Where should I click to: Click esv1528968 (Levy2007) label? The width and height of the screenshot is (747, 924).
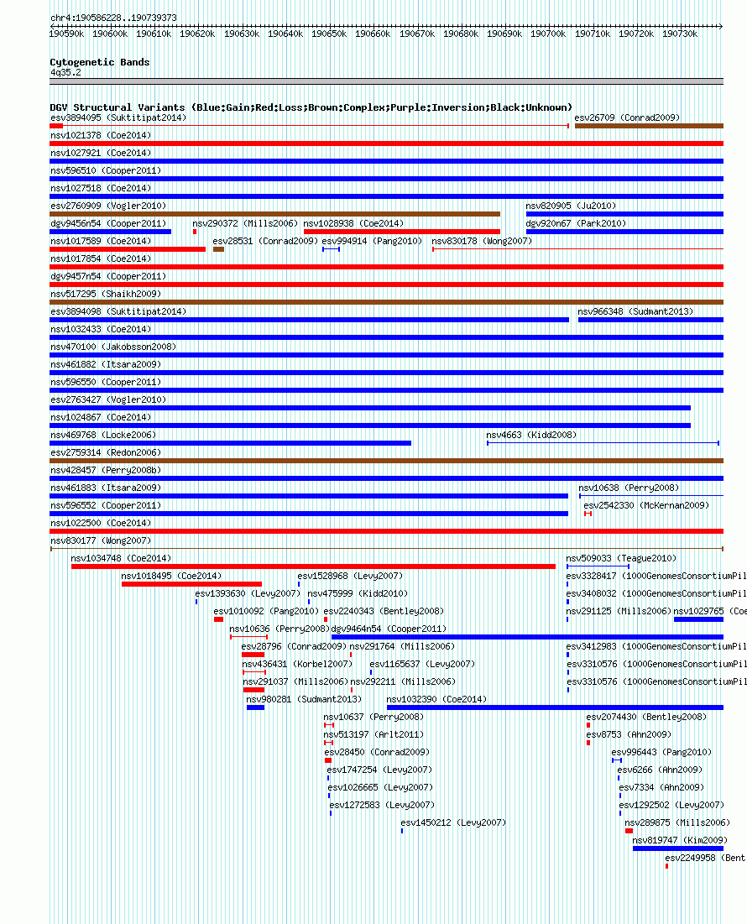click(350, 577)
